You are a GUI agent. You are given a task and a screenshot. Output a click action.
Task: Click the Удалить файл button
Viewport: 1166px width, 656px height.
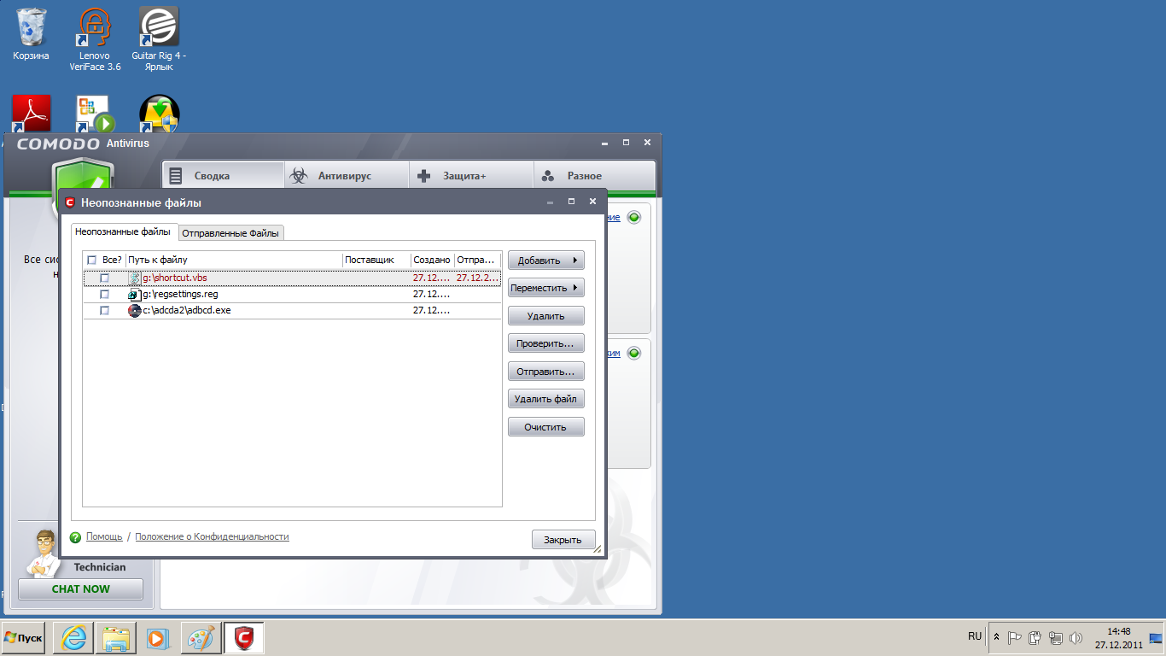(x=546, y=399)
